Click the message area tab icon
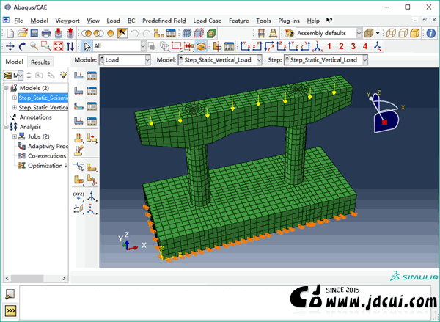Viewport: 440px width, 322px height. 10,294
